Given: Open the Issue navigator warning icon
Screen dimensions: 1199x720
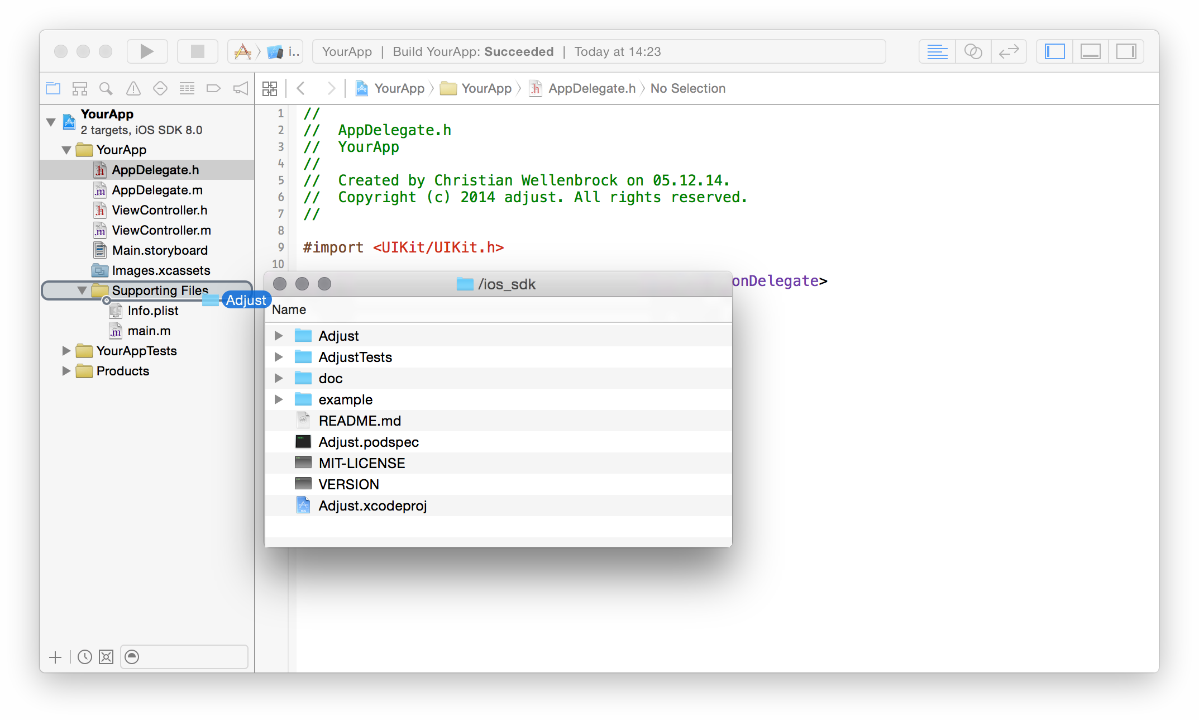Looking at the screenshot, I should (133, 88).
